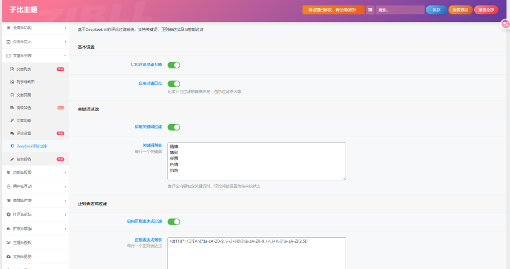Click the floating translate icon at right edge
This screenshot has height=269, width=510.
pyautogui.click(x=506, y=24)
